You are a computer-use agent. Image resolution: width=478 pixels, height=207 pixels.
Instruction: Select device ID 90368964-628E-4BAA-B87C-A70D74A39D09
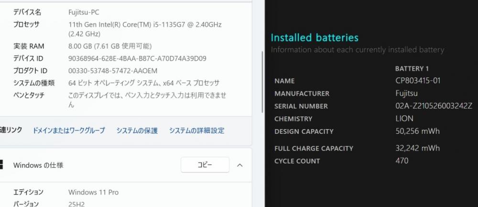137,58
